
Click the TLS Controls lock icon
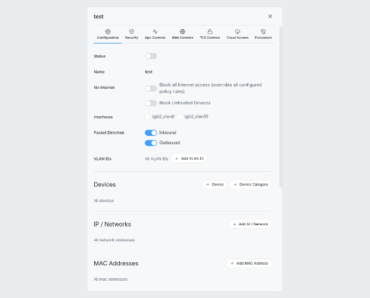click(x=210, y=31)
